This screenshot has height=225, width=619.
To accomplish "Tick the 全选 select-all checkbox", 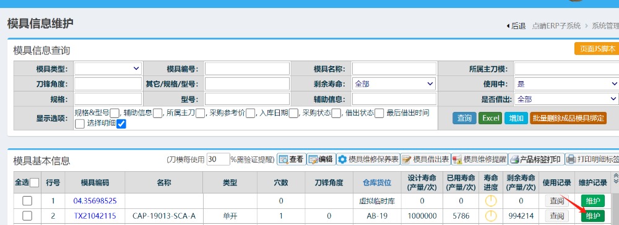I will (x=34, y=182).
